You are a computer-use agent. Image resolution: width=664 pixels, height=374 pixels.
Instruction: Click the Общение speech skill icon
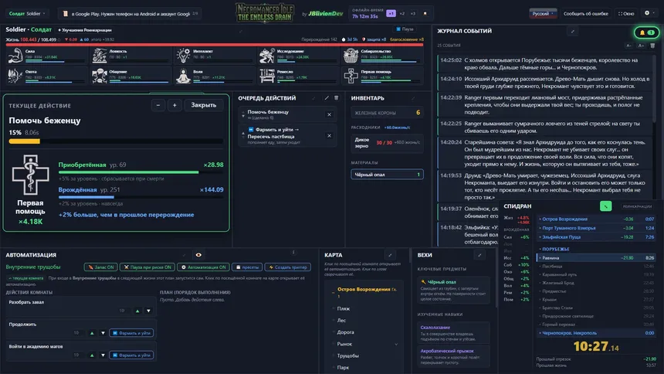point(99,76)
